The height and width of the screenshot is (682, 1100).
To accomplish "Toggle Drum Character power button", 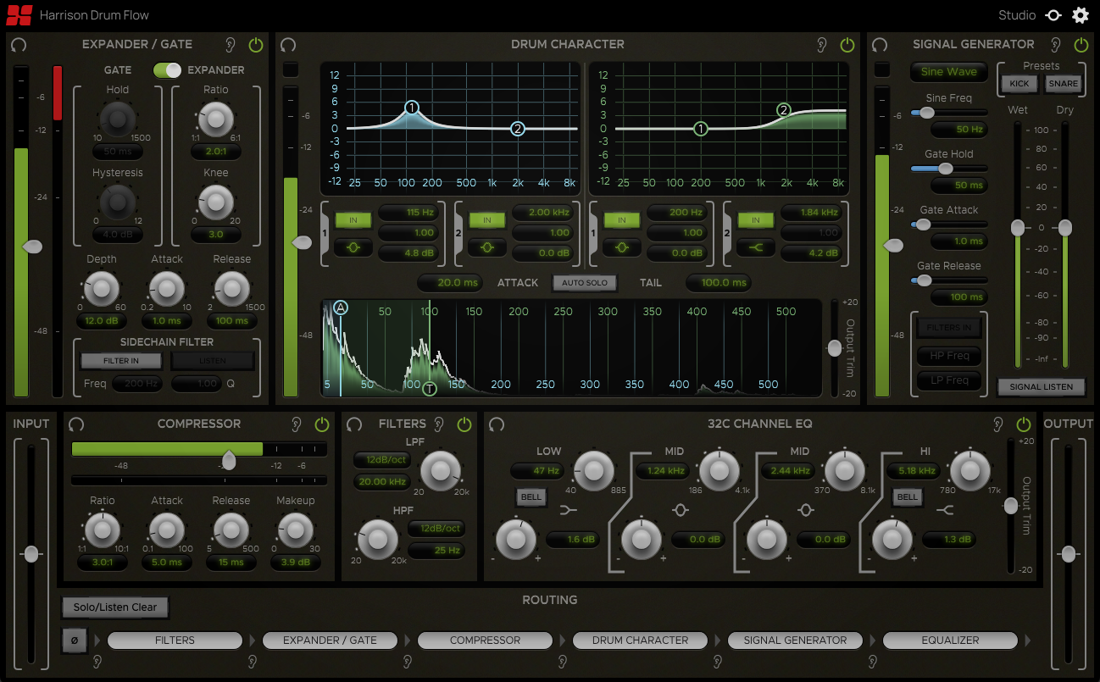I will pos(847,45).
